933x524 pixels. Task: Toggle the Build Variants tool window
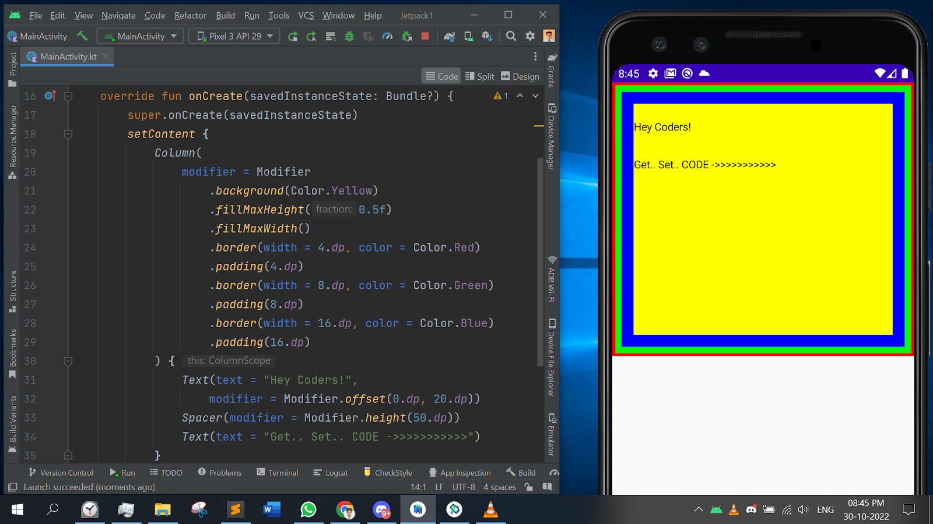click(x=12, y=424)
